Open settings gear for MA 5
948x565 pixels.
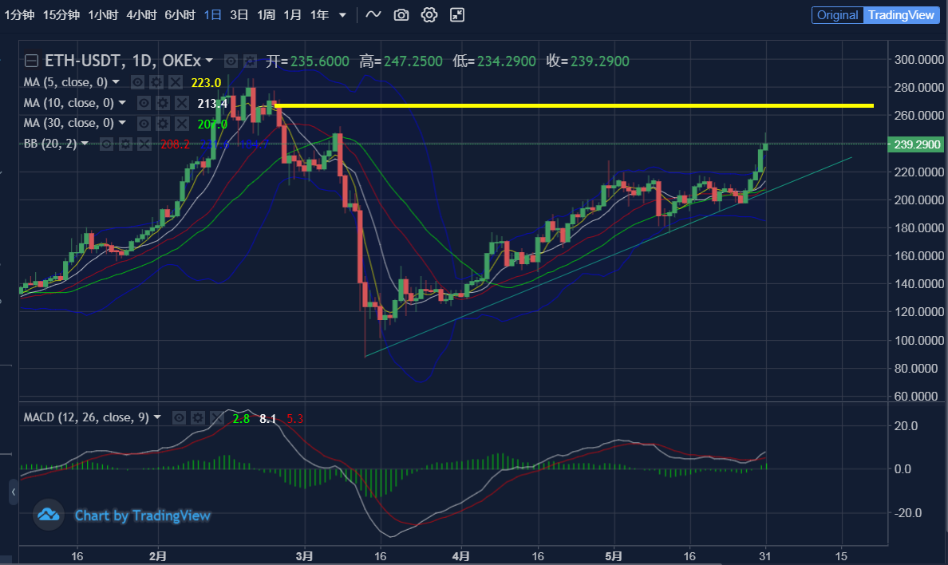[156, 82]
